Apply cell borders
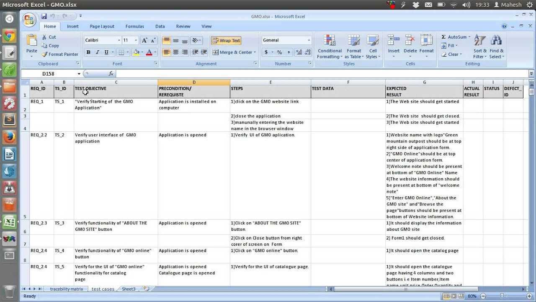Image resolution: width=536 pixels, height=302 pixels. point(121,52)
